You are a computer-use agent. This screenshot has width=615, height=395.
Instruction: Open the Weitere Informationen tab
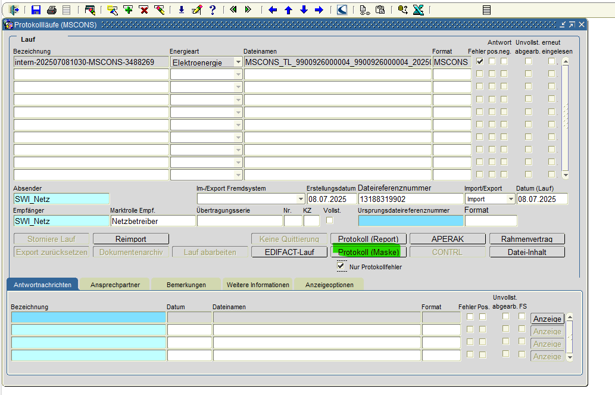tap(258, 285)
